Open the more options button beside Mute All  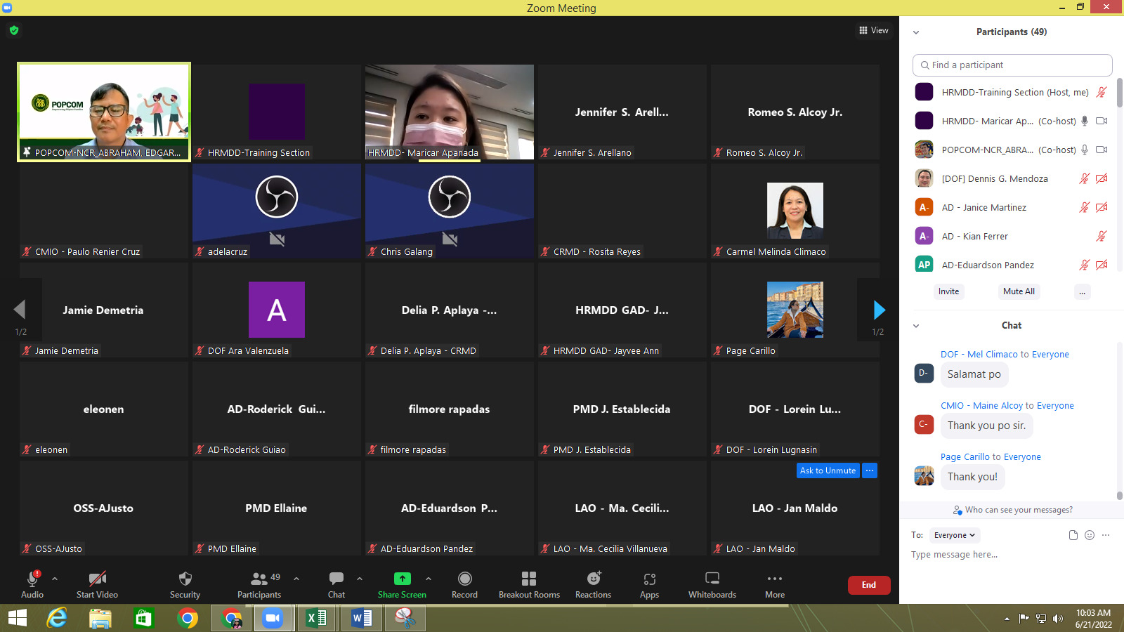(1082, 291)
